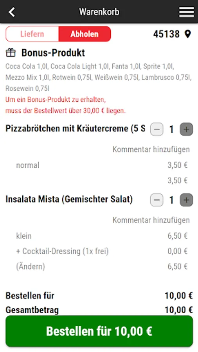Decrease Pizzabrötchen quantity with minus
The image size is (198, 352).
coord(157,129)
